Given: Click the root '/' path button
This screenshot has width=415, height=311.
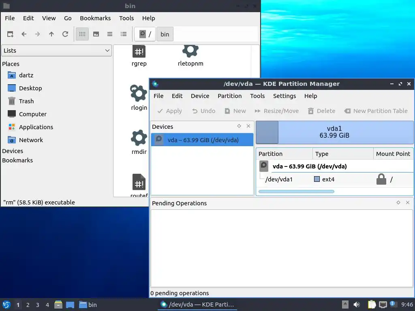Looking at the screenshot, I should 145,34.
